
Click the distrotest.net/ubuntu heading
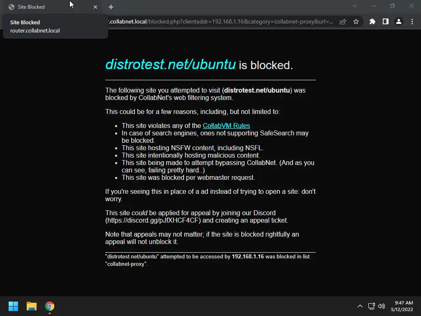coord(171,65)
